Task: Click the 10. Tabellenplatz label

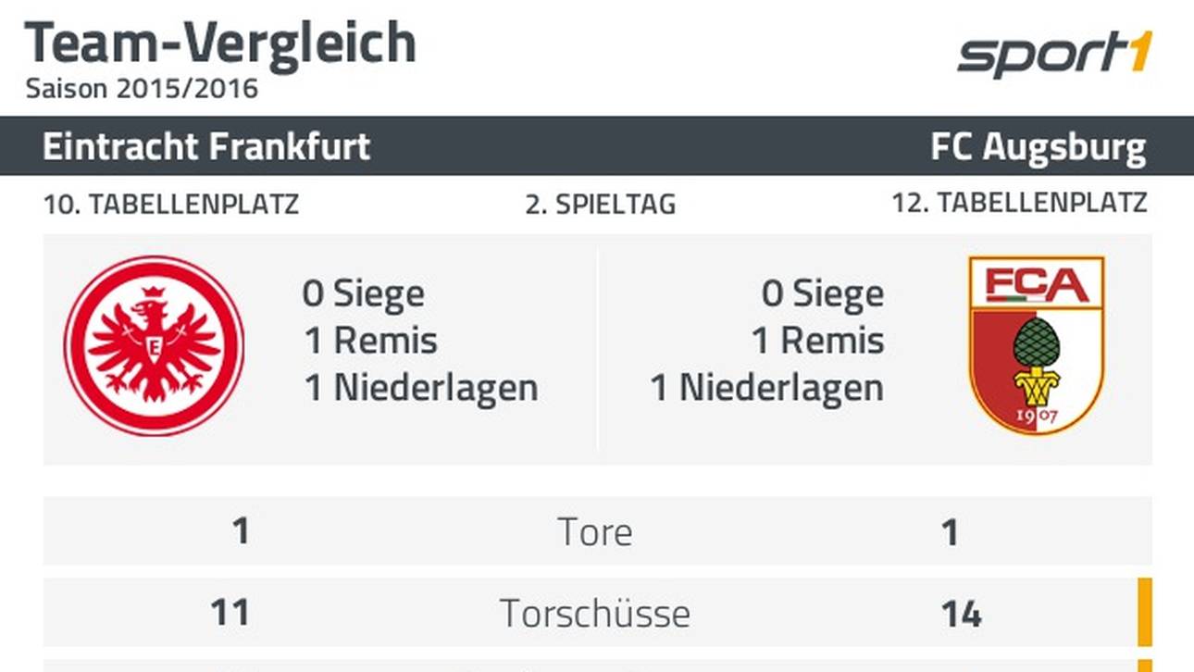Action: (171, 205)
